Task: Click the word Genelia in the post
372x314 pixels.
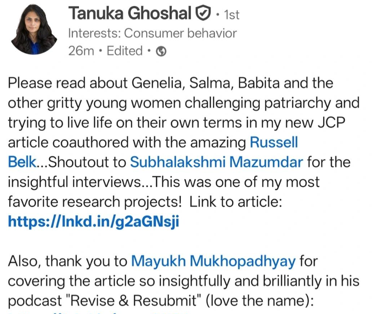Action: (157, 83)
